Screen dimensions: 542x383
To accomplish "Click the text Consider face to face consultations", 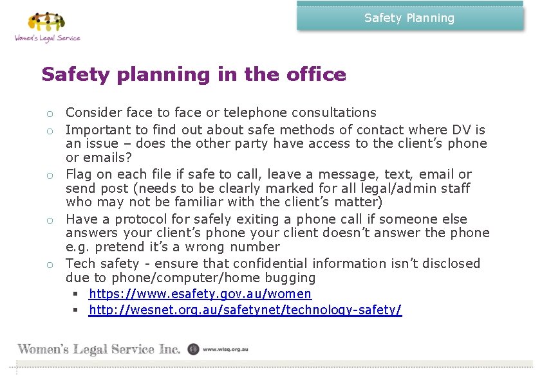I will coord(221,113).
